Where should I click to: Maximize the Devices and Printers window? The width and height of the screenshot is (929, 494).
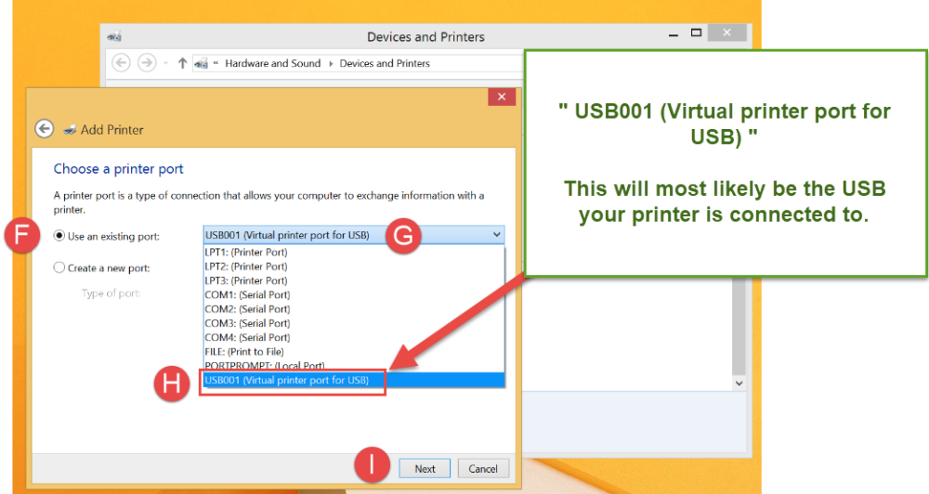(696, 33)
